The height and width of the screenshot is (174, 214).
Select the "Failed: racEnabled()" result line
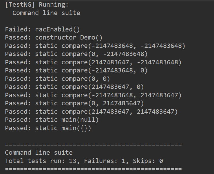tap(42, 29)
